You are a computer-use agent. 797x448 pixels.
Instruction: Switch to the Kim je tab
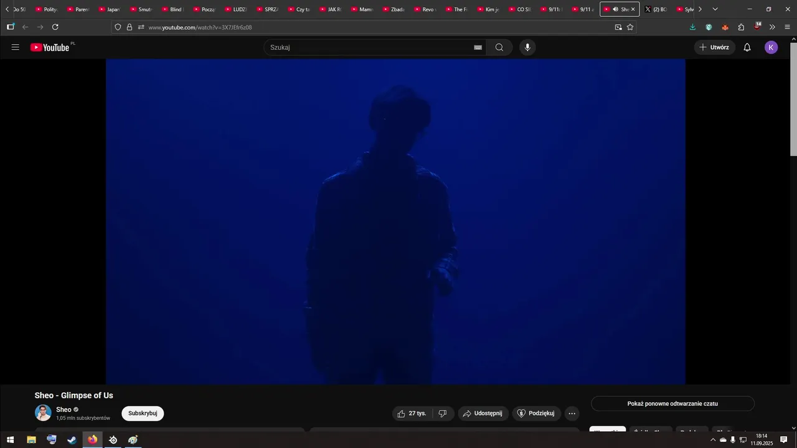coord(488,9)
